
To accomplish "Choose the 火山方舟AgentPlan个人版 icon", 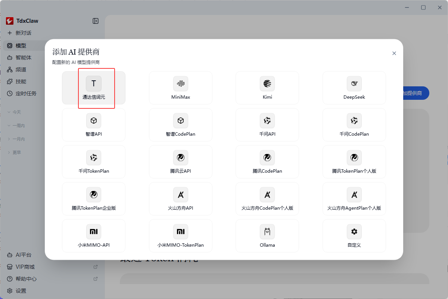I will click(354, 195).
